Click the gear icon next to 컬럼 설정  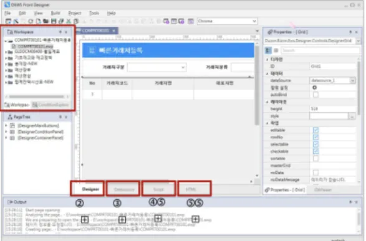[x=315, y=87]
